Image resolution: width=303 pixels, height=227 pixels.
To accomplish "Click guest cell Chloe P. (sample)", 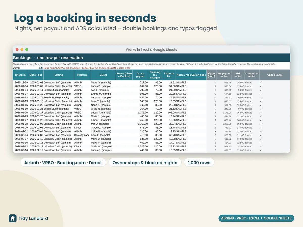I will [x=101, y=131].
